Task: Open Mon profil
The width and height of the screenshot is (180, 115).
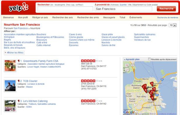Action: (23, 17)
